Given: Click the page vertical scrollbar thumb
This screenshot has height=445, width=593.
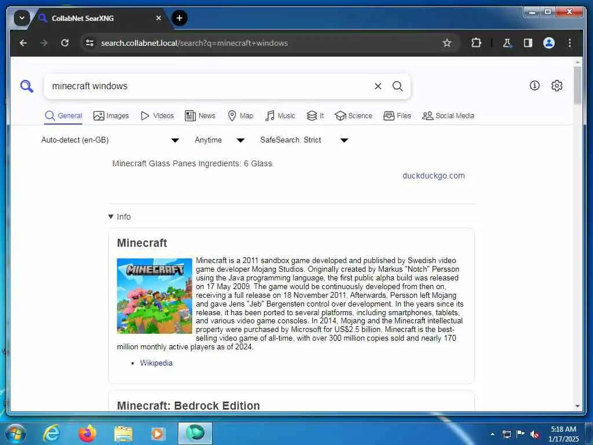Looking at the screenshot, I should [577, 86].
